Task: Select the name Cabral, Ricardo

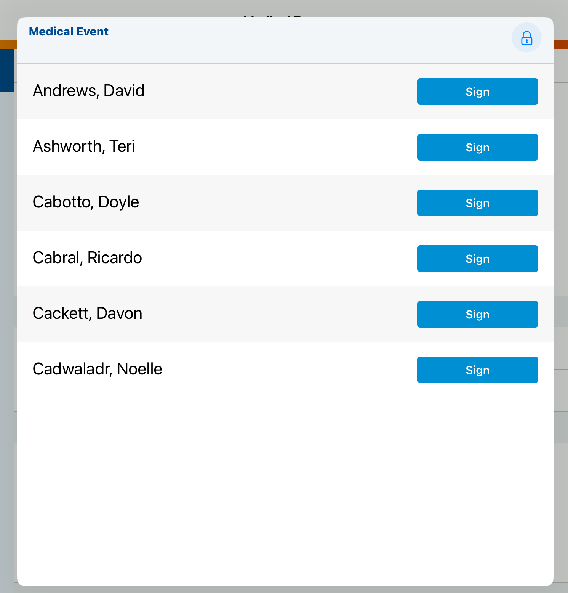Action: [87, 258]
